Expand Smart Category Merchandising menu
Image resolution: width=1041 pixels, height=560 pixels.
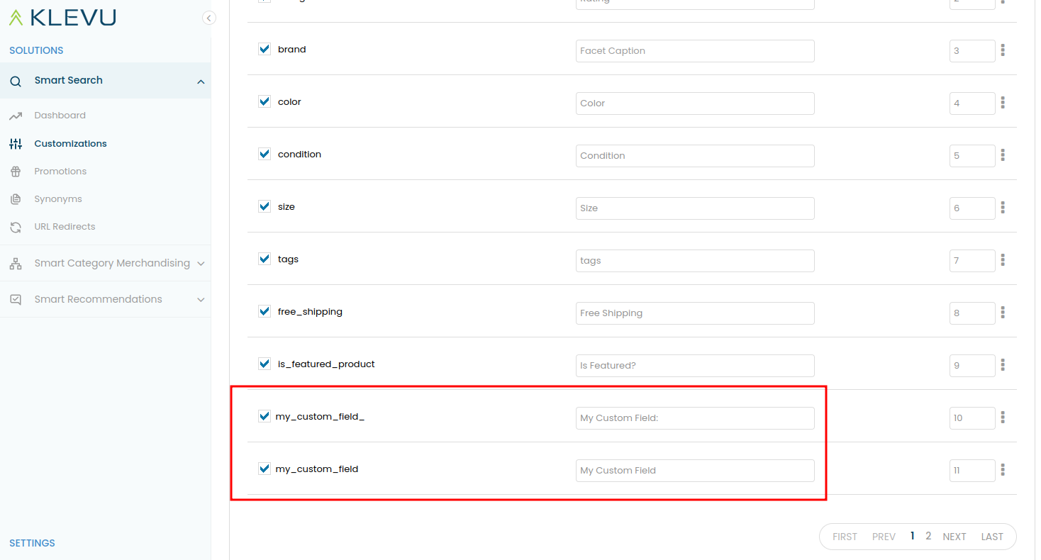201,264
